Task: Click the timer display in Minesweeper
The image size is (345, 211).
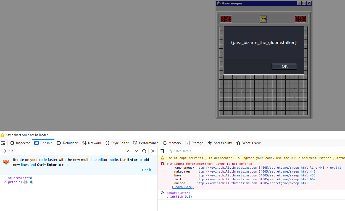Action: pyautogui.click(x=300, y=19)
